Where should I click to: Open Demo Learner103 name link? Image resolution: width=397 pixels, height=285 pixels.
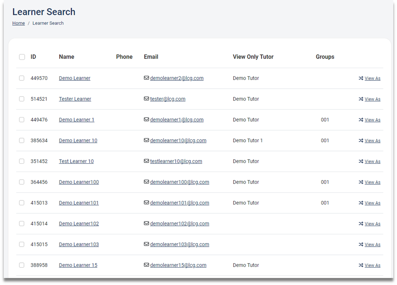click(79, 244)
